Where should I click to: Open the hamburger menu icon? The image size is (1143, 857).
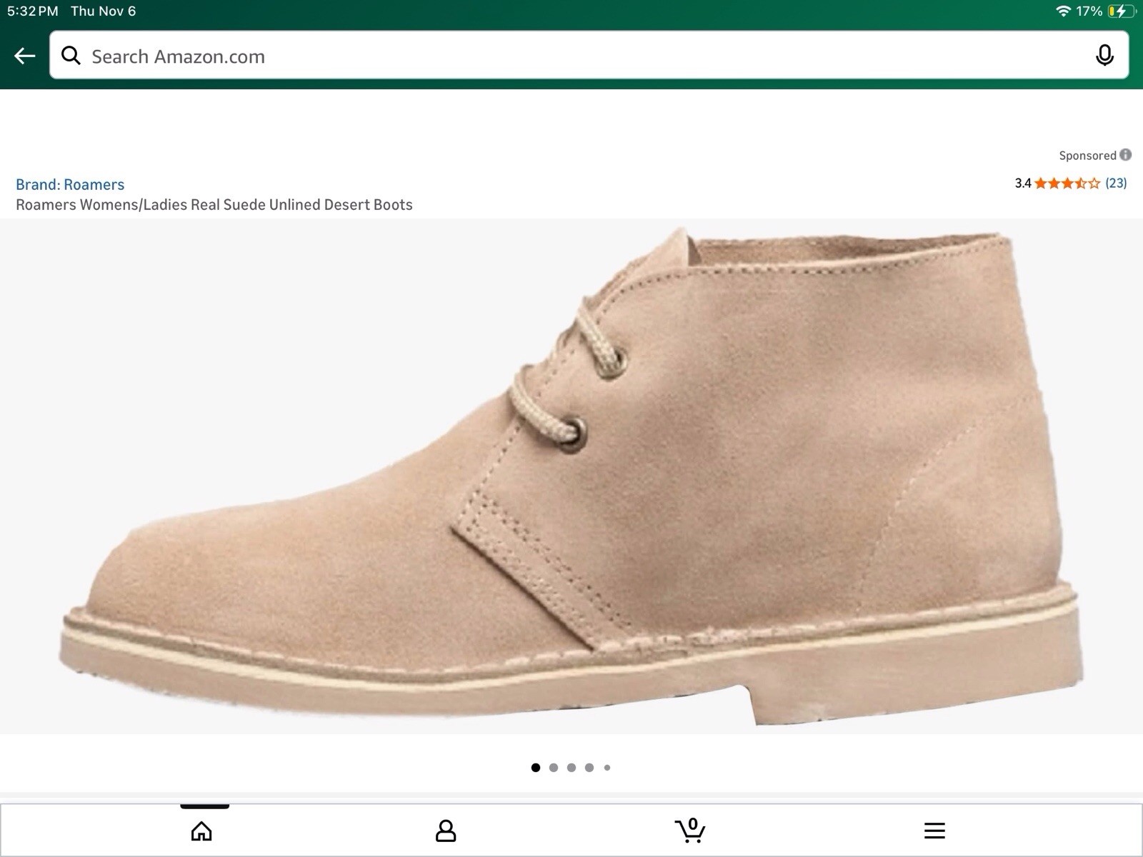(934, 831)
